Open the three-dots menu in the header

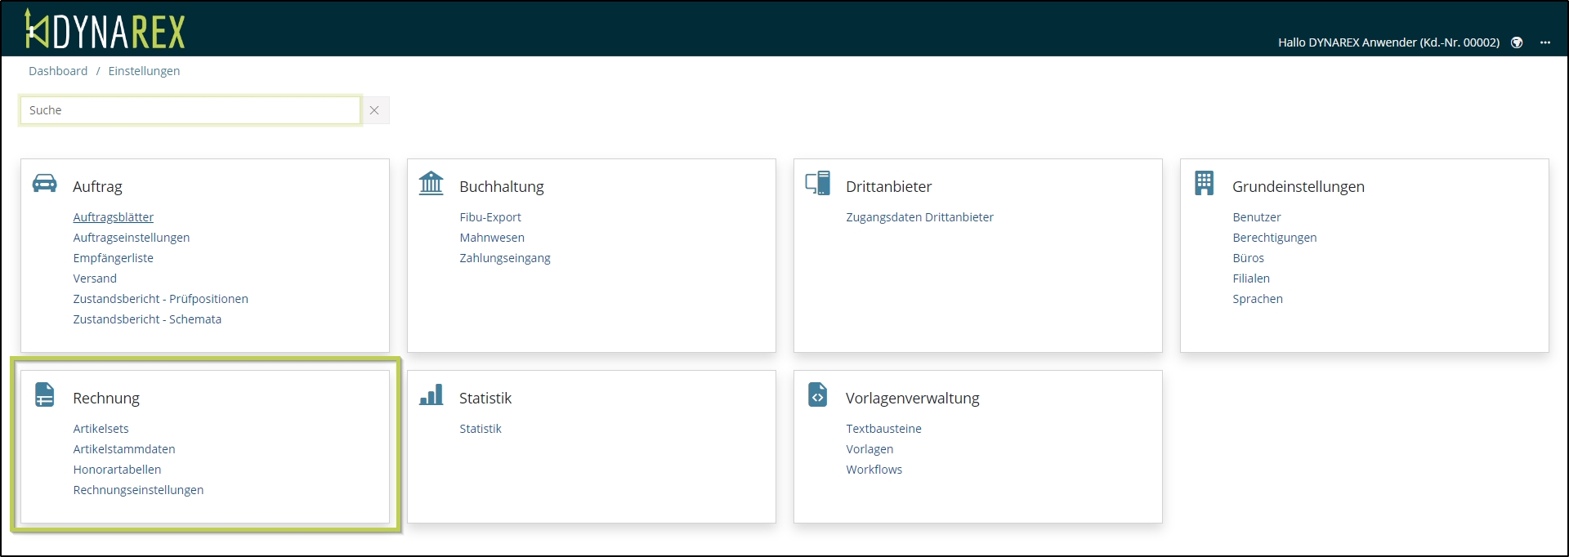coord(1545,42)
